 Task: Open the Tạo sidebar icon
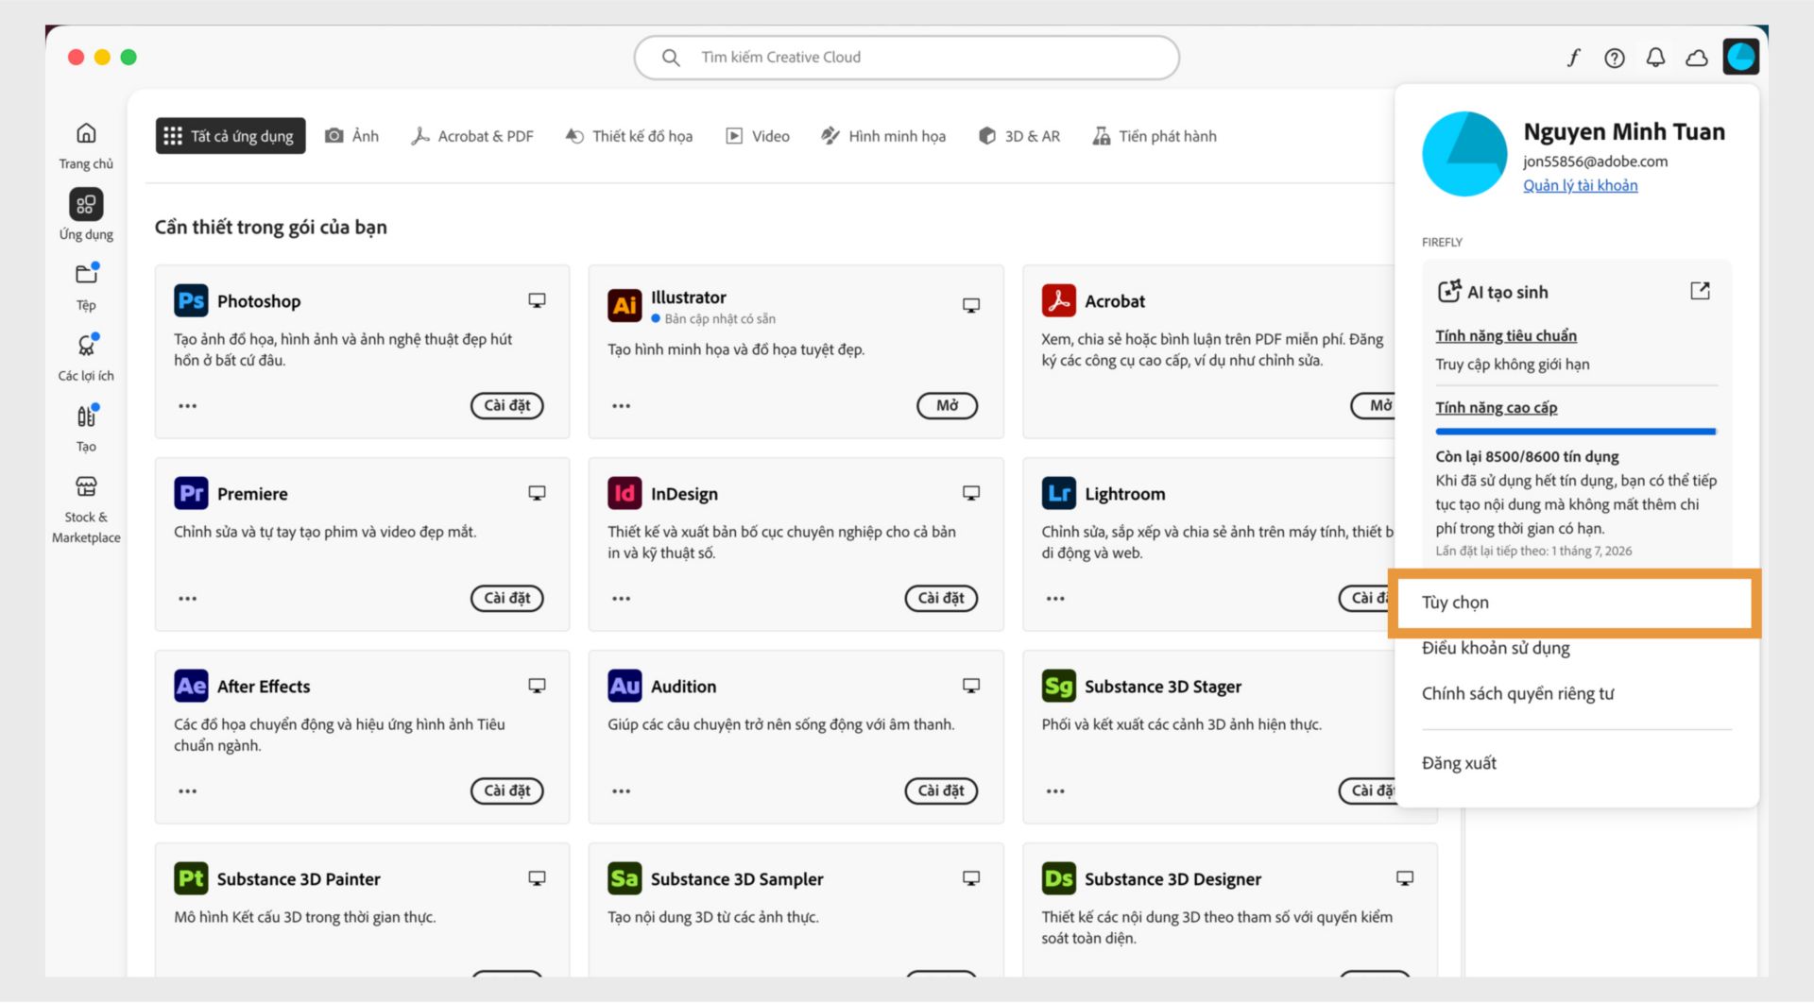(86, 416)
